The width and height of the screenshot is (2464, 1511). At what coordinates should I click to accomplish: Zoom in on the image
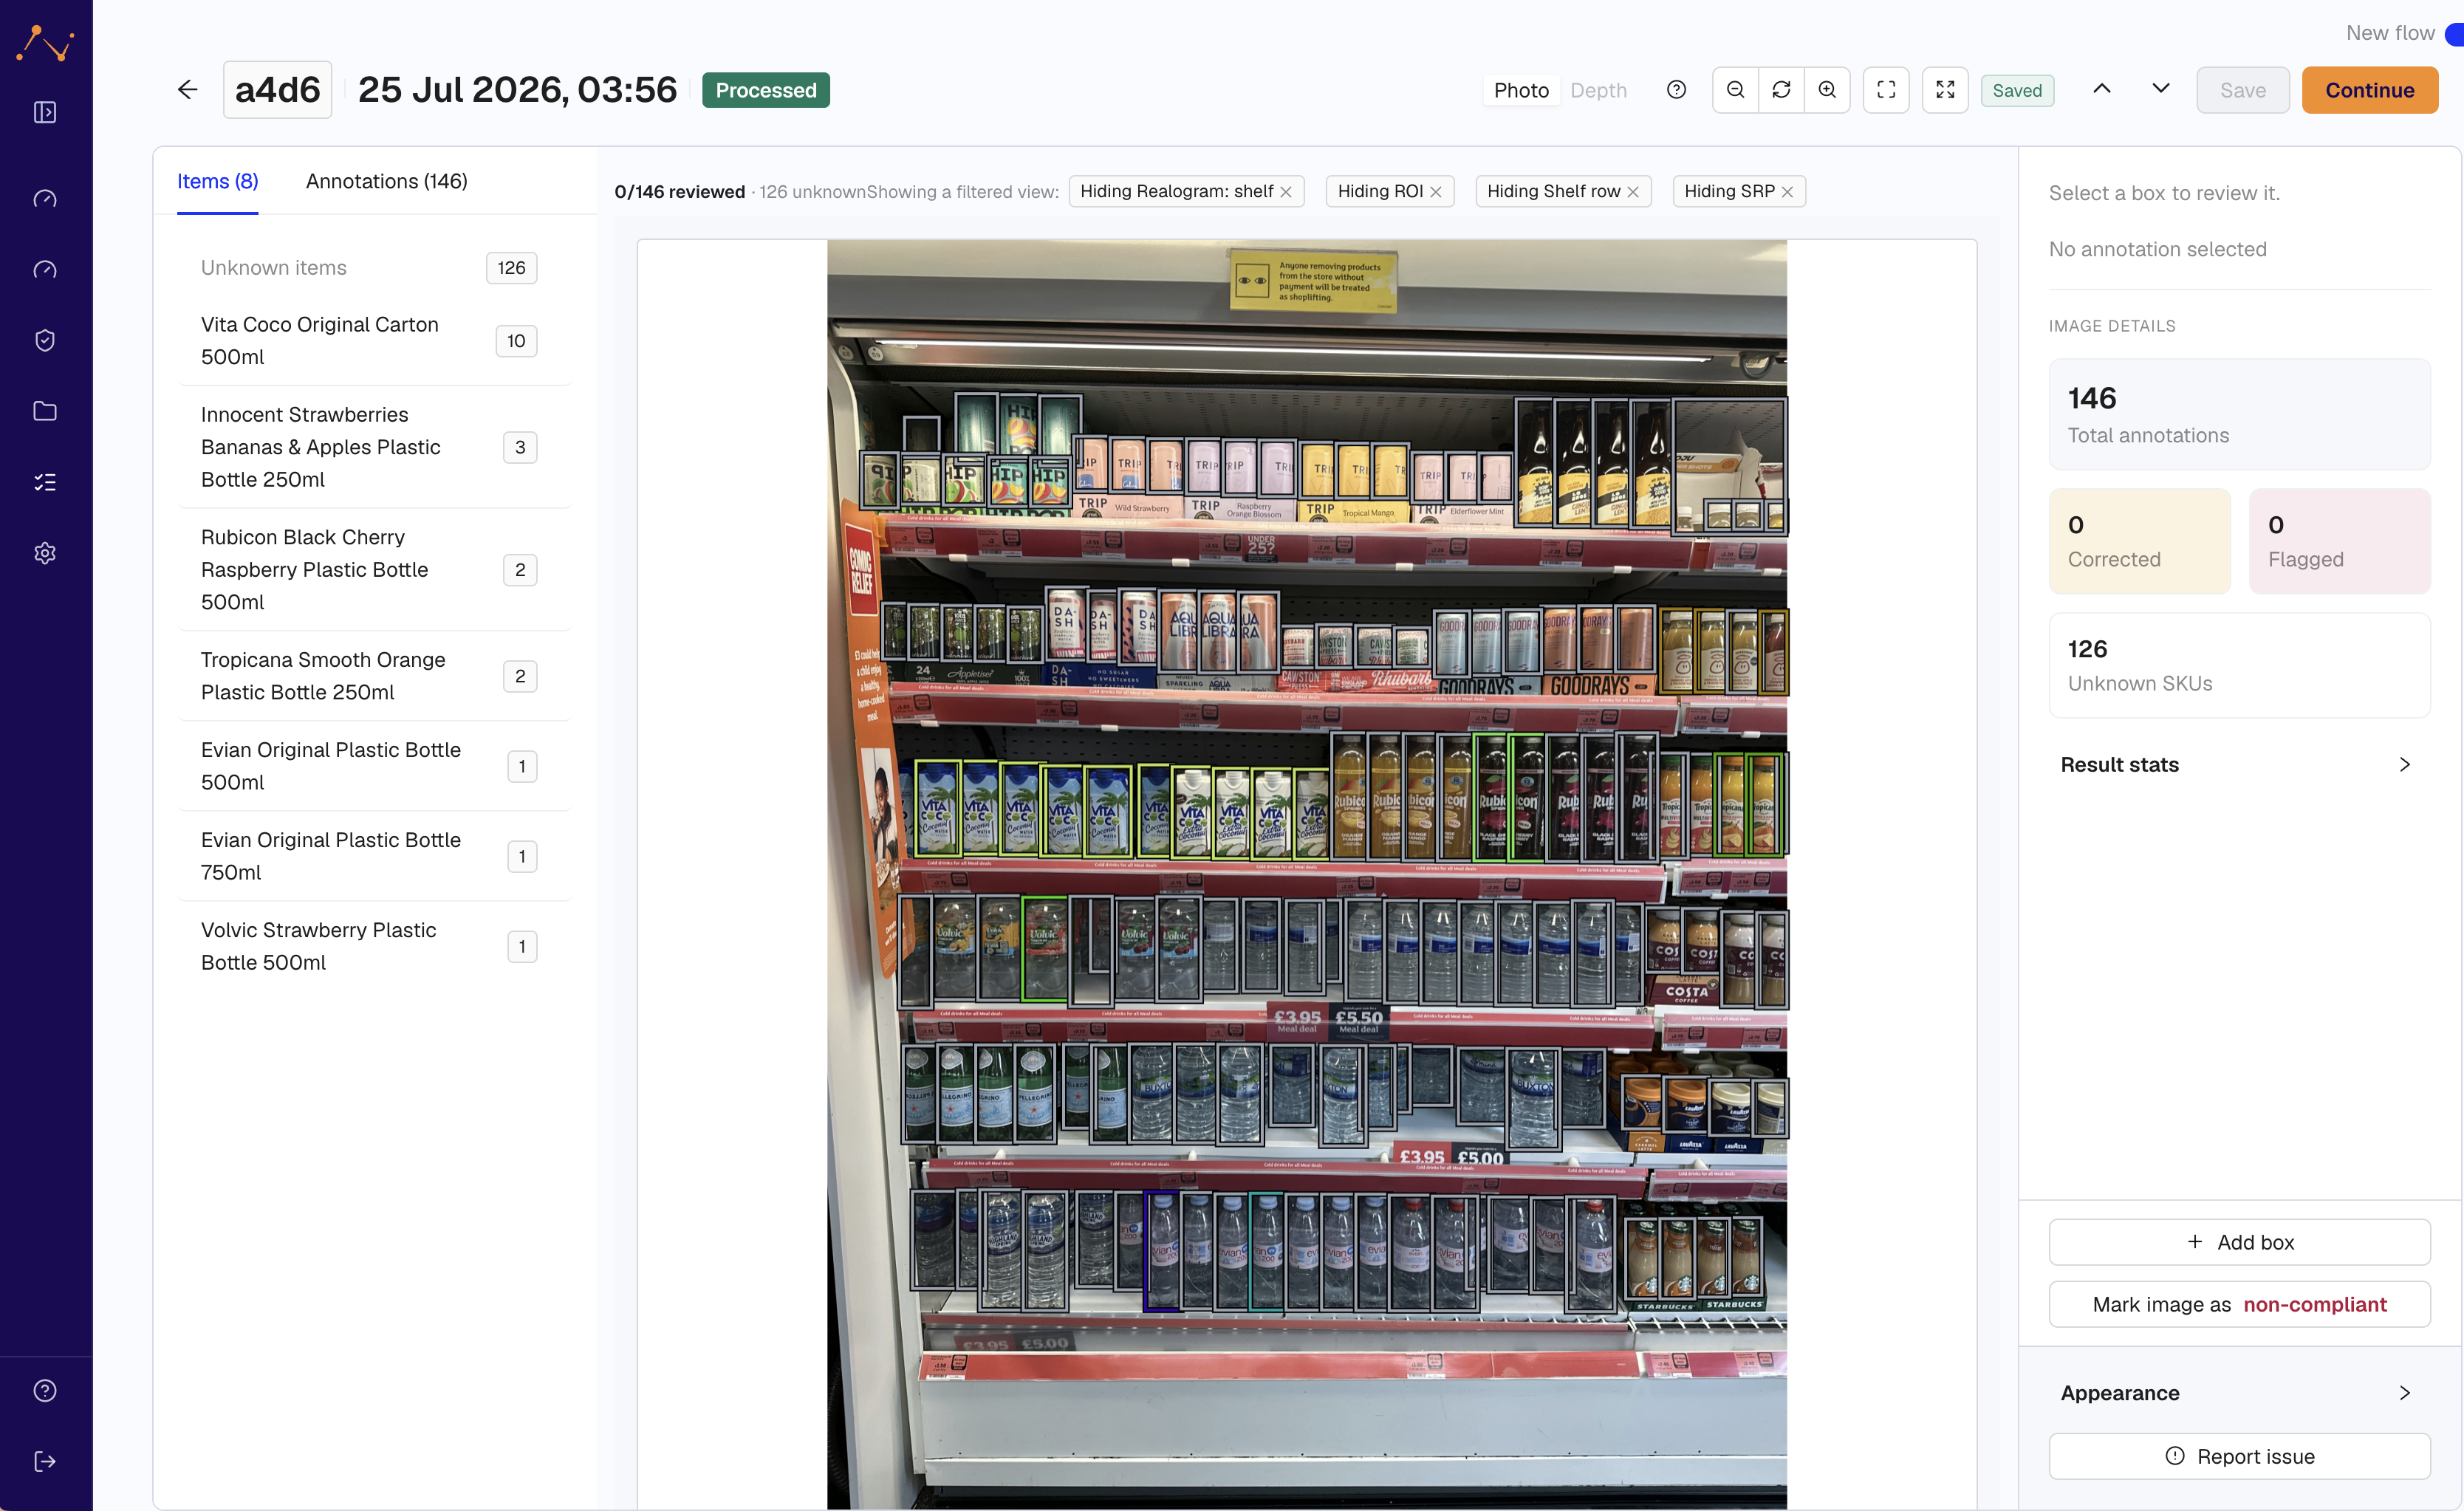1827,90
